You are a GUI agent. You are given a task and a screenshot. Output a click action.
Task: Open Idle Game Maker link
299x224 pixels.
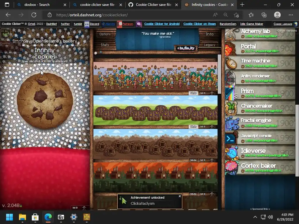(x=251, y=24)
